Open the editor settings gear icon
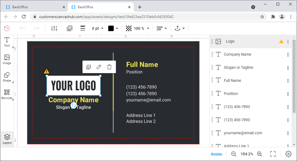 (289, 154)
